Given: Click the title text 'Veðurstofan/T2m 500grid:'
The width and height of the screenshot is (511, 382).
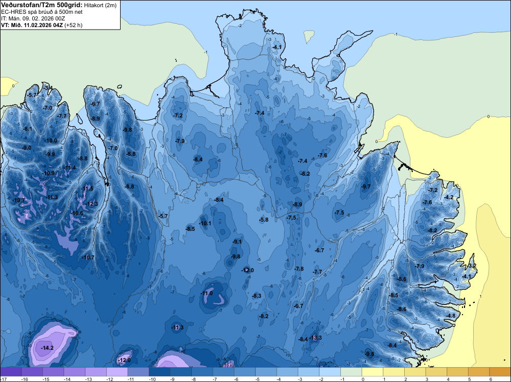Looking at the screenshot, I should pos(42,5).
